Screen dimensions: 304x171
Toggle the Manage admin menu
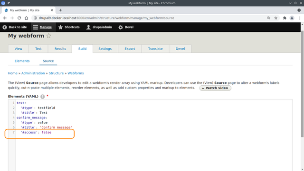tap(42, 27)
